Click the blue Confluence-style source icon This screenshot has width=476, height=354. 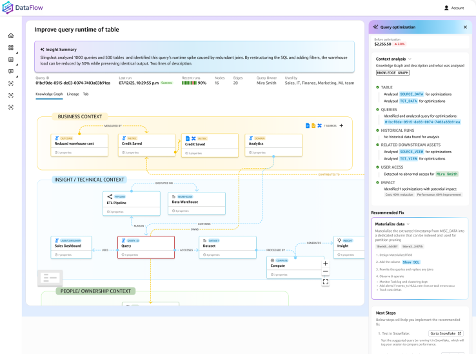click(x=319, y=125)
